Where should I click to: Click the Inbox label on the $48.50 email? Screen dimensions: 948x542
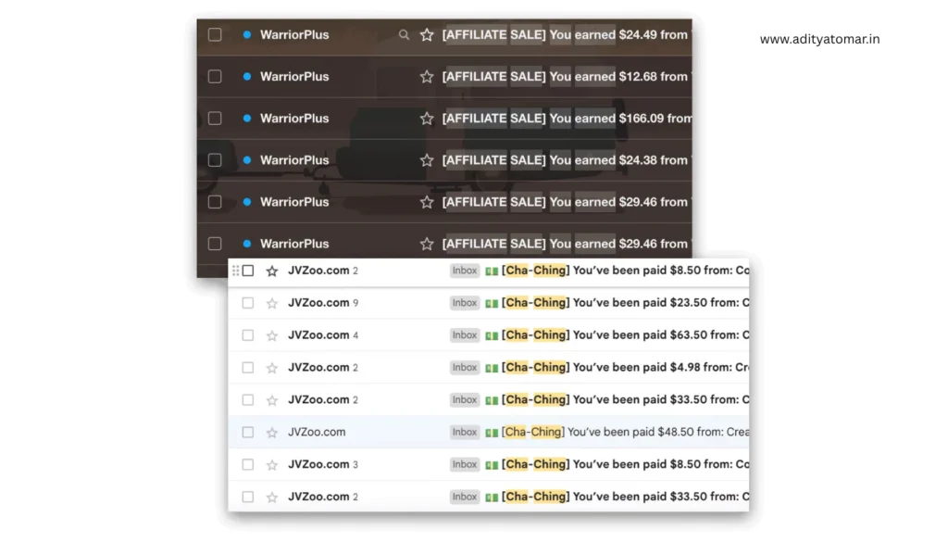point(465,432)
